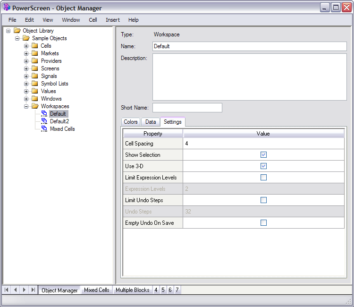354x307 pixels.
Task: Click the Default2 workspace icon in tree
Action: point(44,121)
